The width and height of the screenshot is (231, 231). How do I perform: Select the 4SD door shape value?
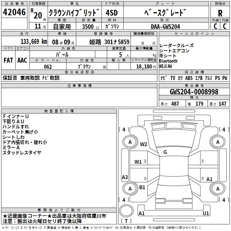tap(112, 13)
